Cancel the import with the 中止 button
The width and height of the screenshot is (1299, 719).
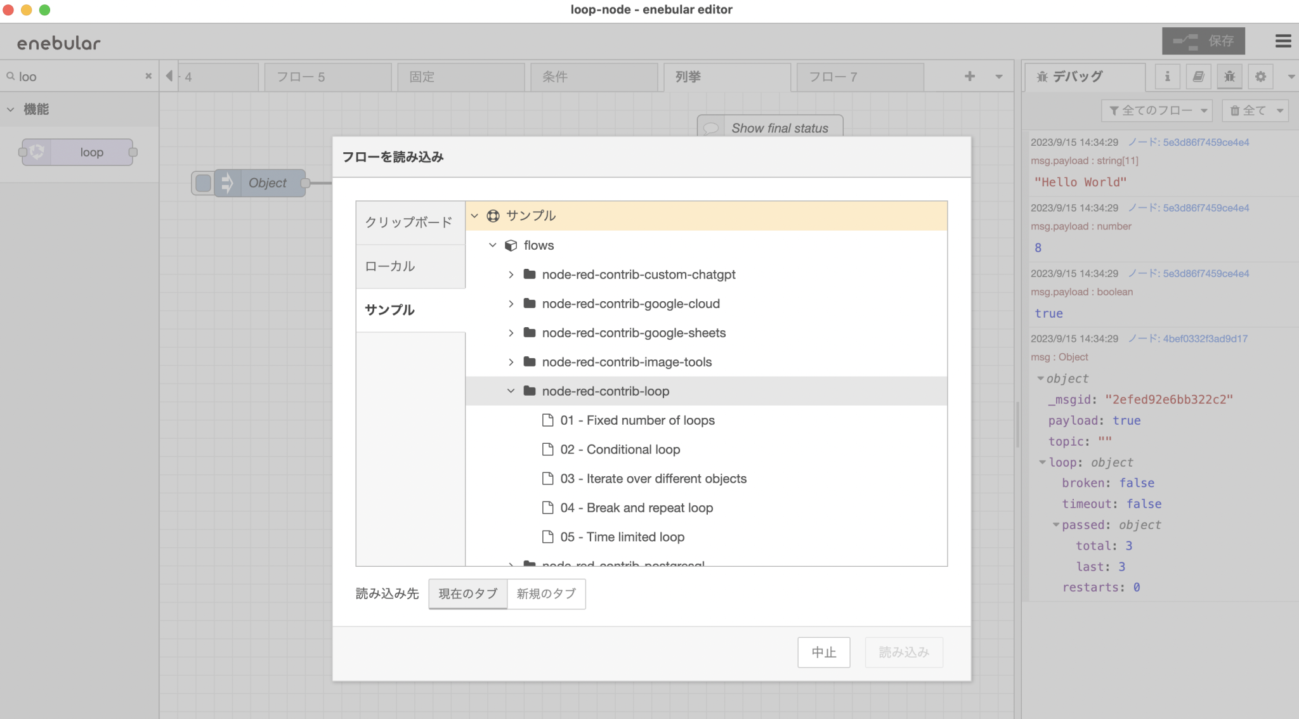[823, 652]
